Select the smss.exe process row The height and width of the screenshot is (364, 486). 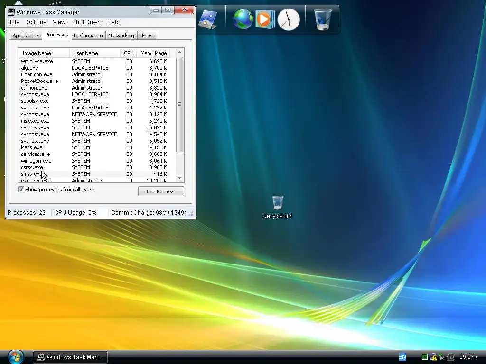pos(94,174)
